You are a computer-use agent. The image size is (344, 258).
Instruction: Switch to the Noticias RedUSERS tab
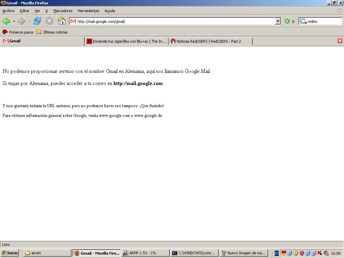[211, 41]
